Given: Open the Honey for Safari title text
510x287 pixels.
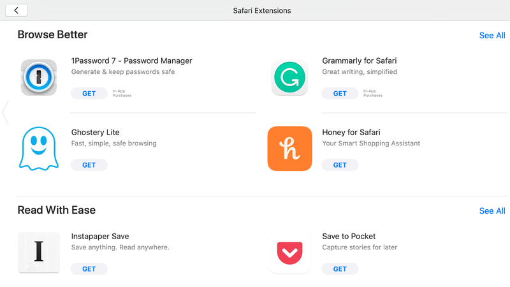Looking at the screenshot, I should (x=351, y=133).
